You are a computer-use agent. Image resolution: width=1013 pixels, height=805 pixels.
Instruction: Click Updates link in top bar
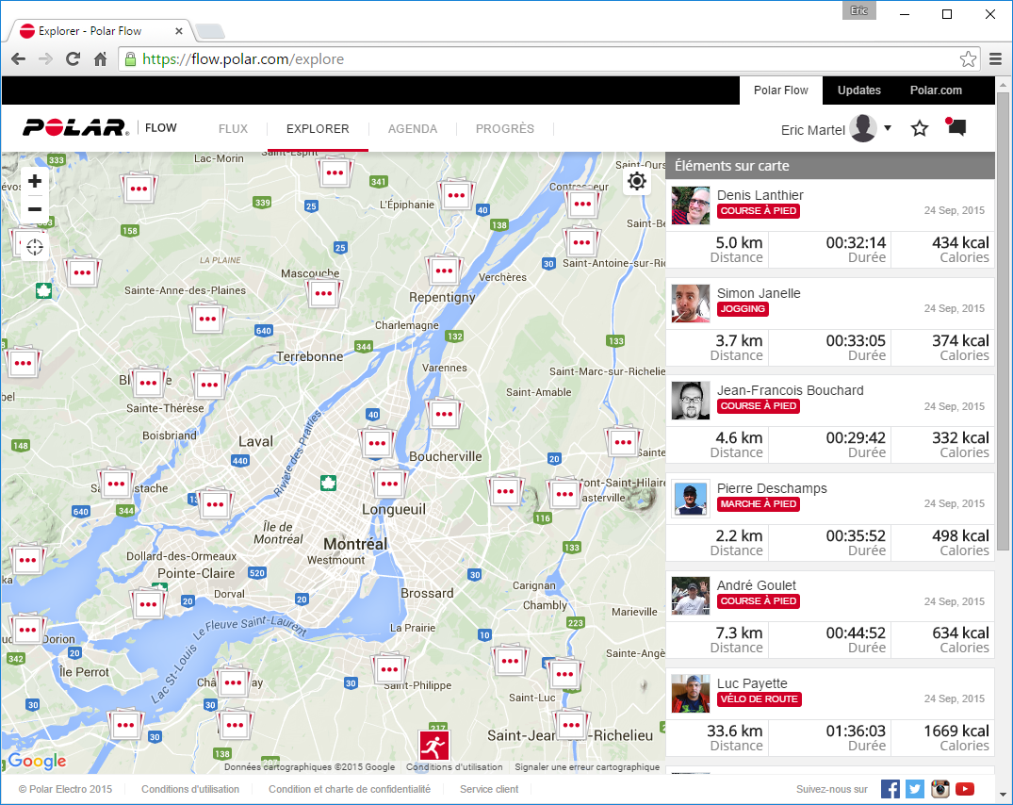click(x=858, y=90)
